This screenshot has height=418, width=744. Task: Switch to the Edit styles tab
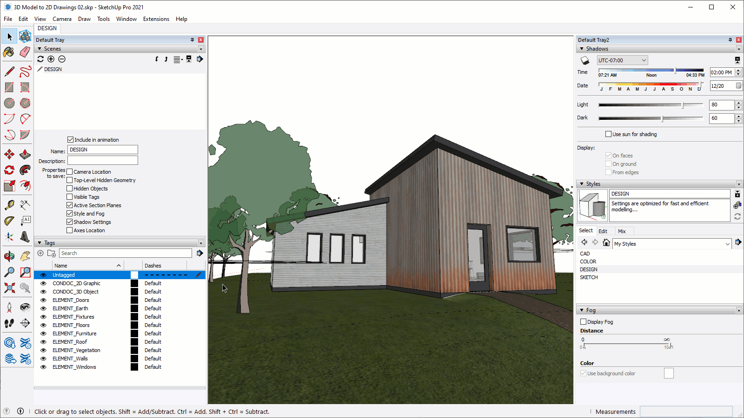[603, 231]
